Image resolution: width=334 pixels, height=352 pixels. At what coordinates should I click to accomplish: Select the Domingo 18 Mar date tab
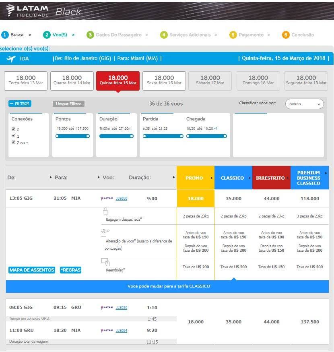coord(258,81)
